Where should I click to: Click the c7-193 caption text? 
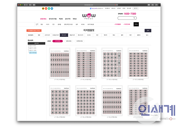coord(60,80)
